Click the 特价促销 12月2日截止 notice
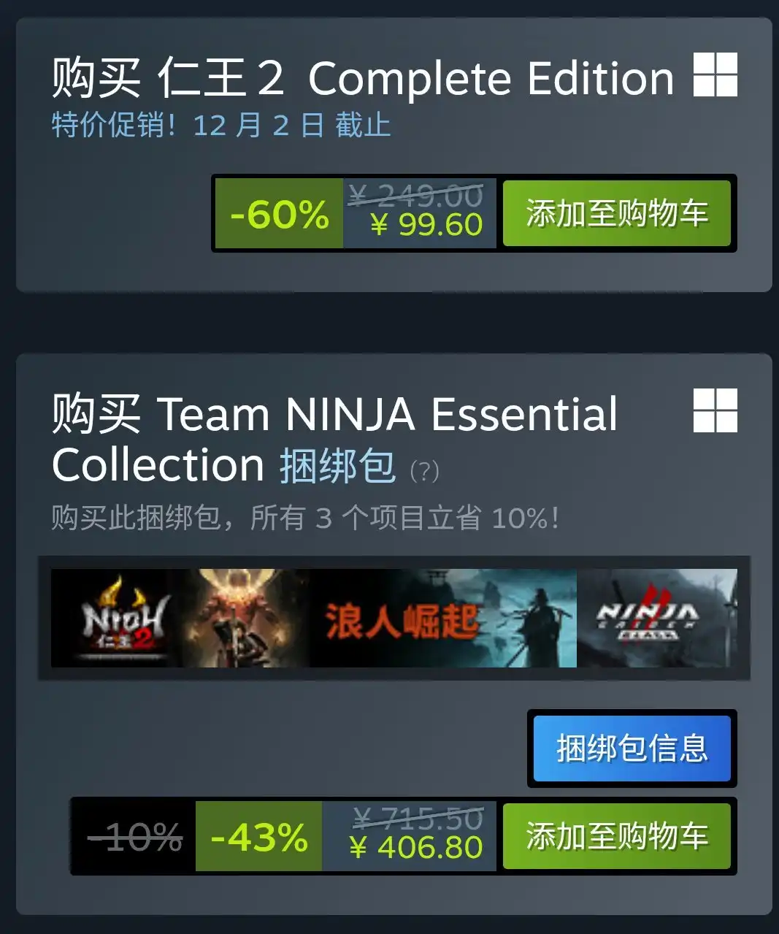This screenshot has width=779, height=934. coord(221,125)
